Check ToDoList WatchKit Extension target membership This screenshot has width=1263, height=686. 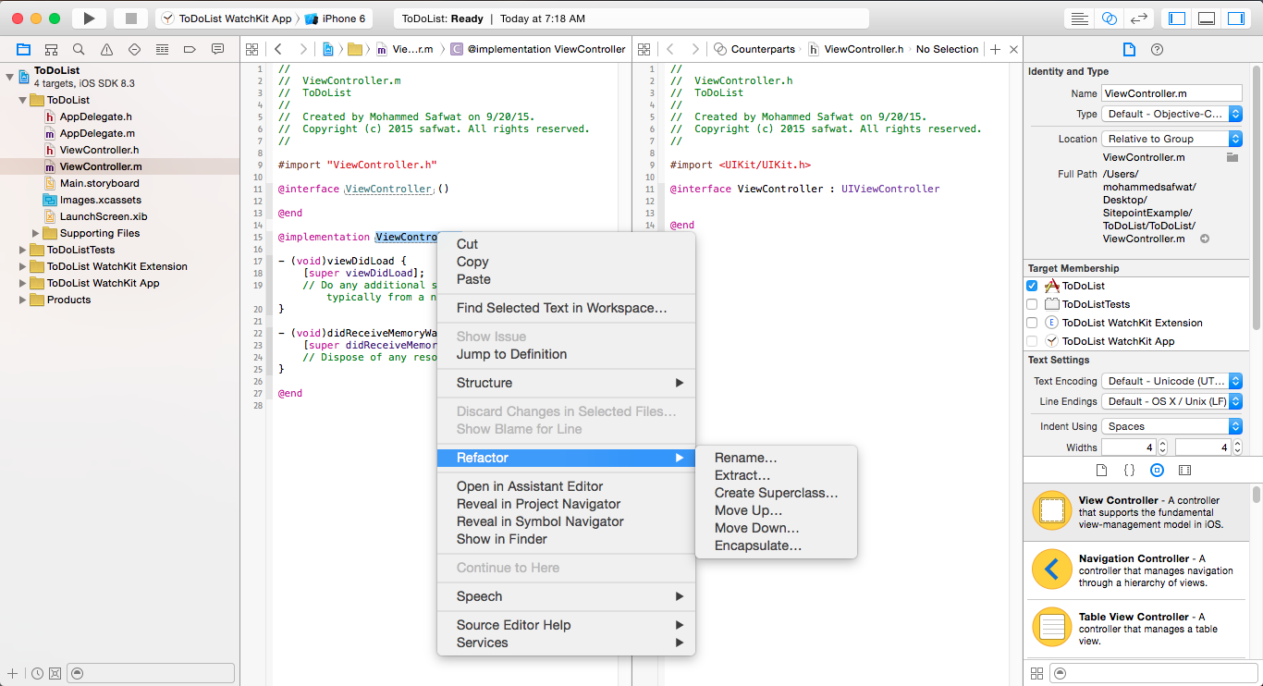(1033, 323)
